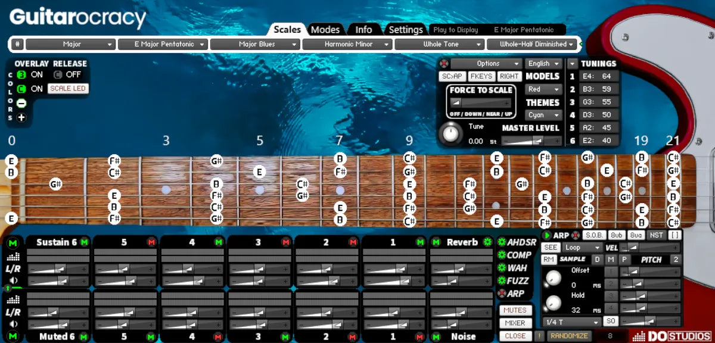Open the Whole Tone dropdown

point(440,44)
